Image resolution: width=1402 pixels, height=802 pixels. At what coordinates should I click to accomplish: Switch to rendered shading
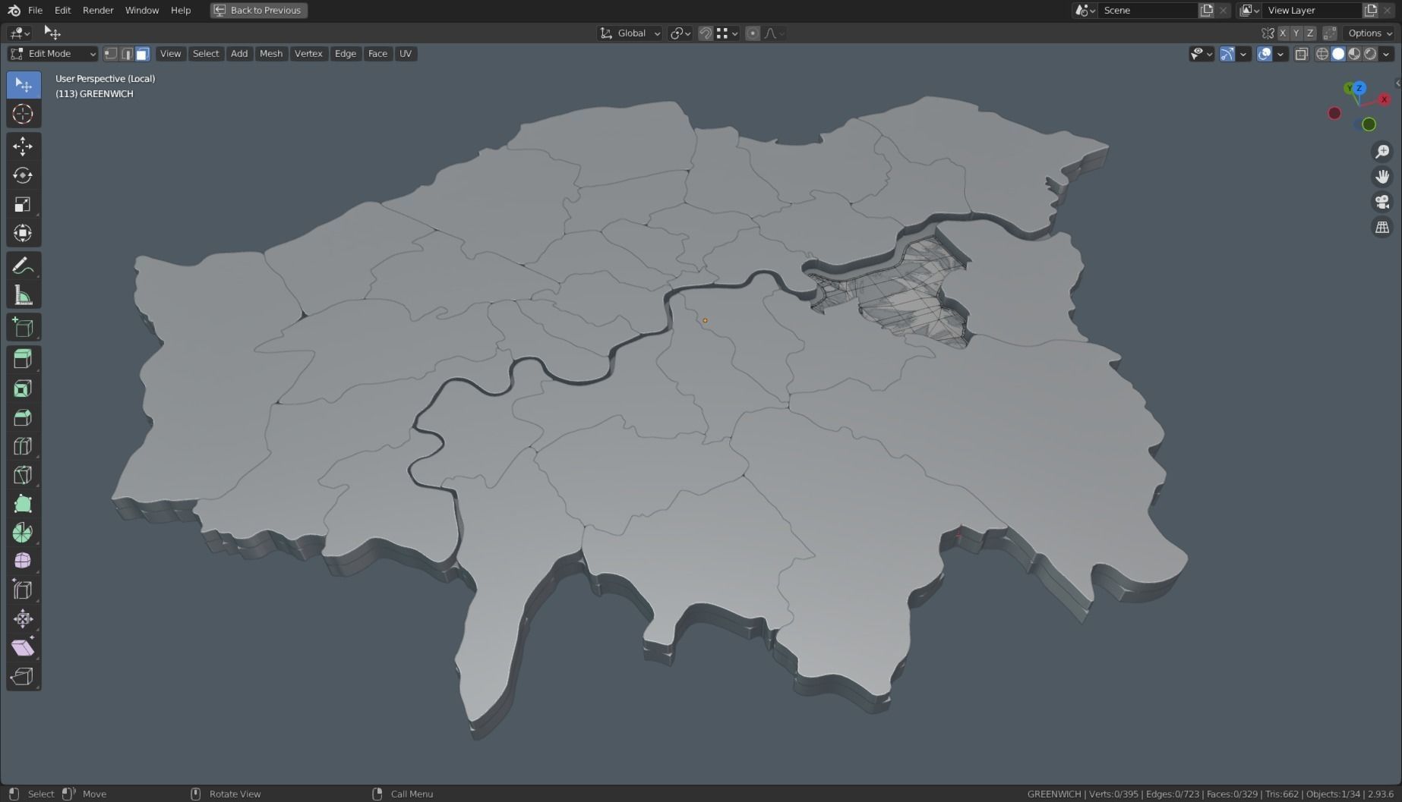tap(1370, 54)
